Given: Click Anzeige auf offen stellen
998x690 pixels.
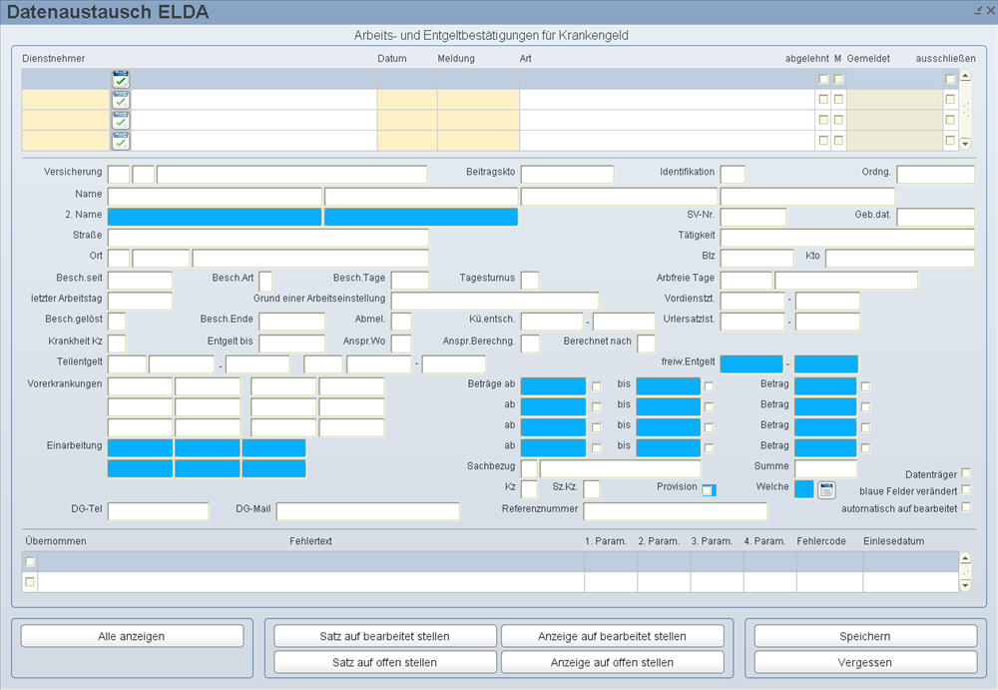Looking at the screenshot, I should pyautogui.click(x=613, y=662).
